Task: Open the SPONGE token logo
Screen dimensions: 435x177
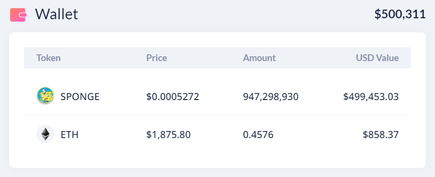Action: pos(45,96)
